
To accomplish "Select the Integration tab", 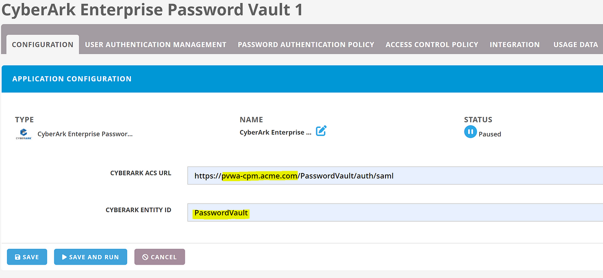I will point(515,45).
